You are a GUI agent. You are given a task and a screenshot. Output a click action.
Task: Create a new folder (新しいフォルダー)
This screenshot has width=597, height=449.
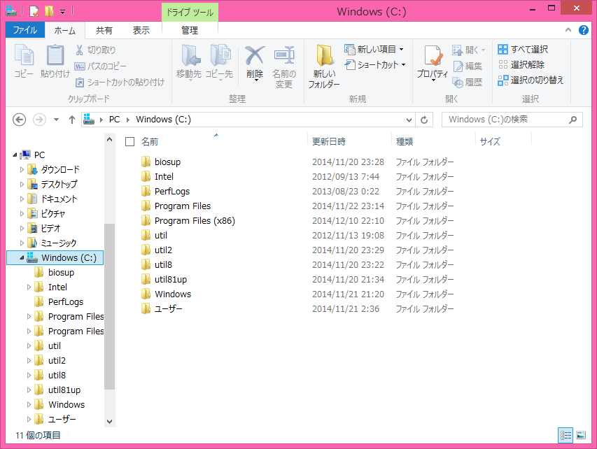click(x=324, y=66)
